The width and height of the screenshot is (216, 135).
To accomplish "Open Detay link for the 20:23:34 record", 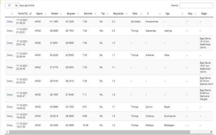I will pos(10,81).
